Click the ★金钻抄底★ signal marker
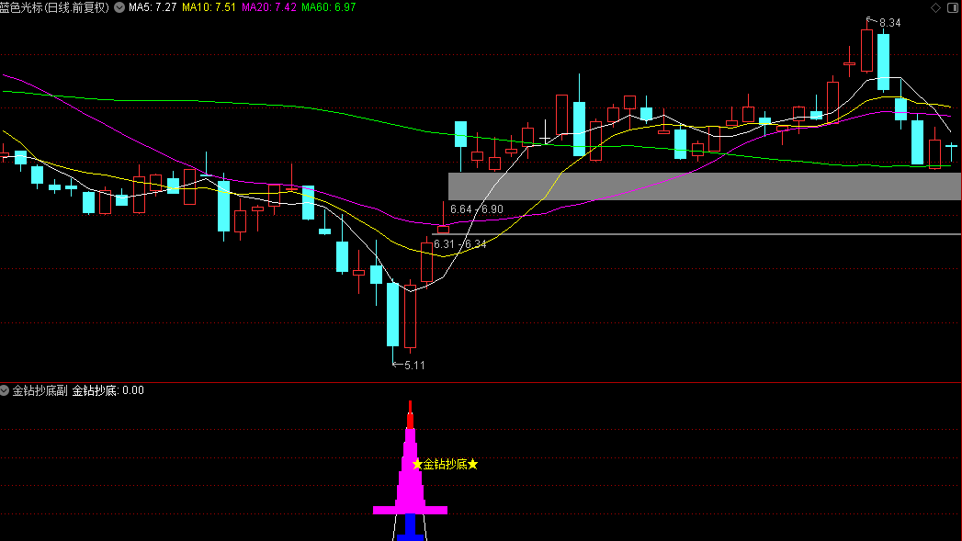 coord(446,465)
